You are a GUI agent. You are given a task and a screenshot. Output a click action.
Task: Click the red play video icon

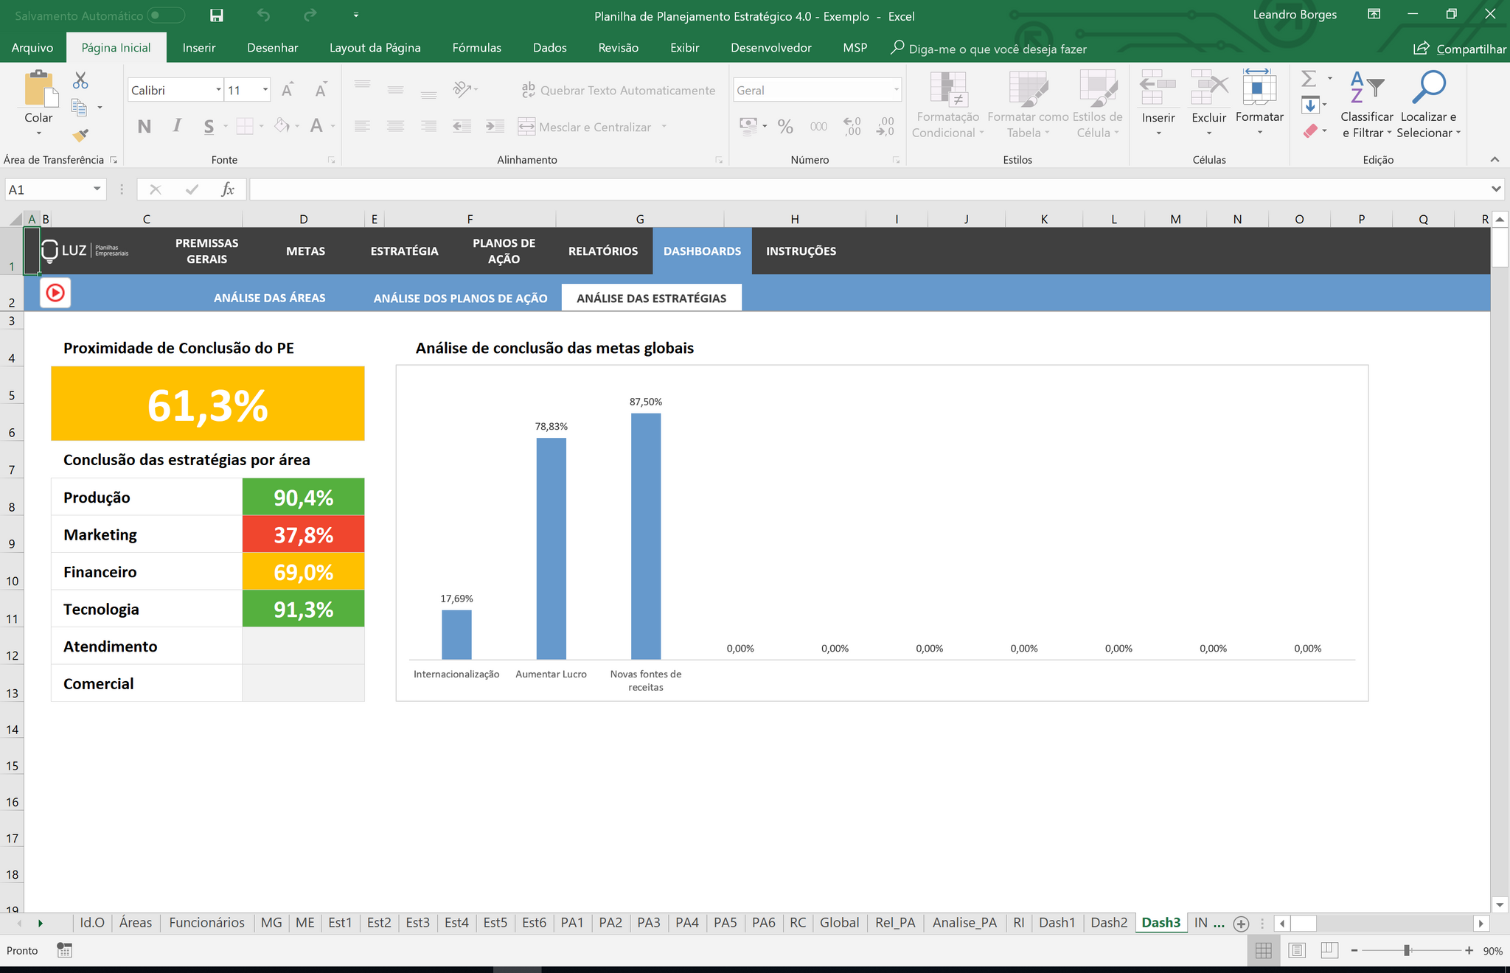[55, 293]
